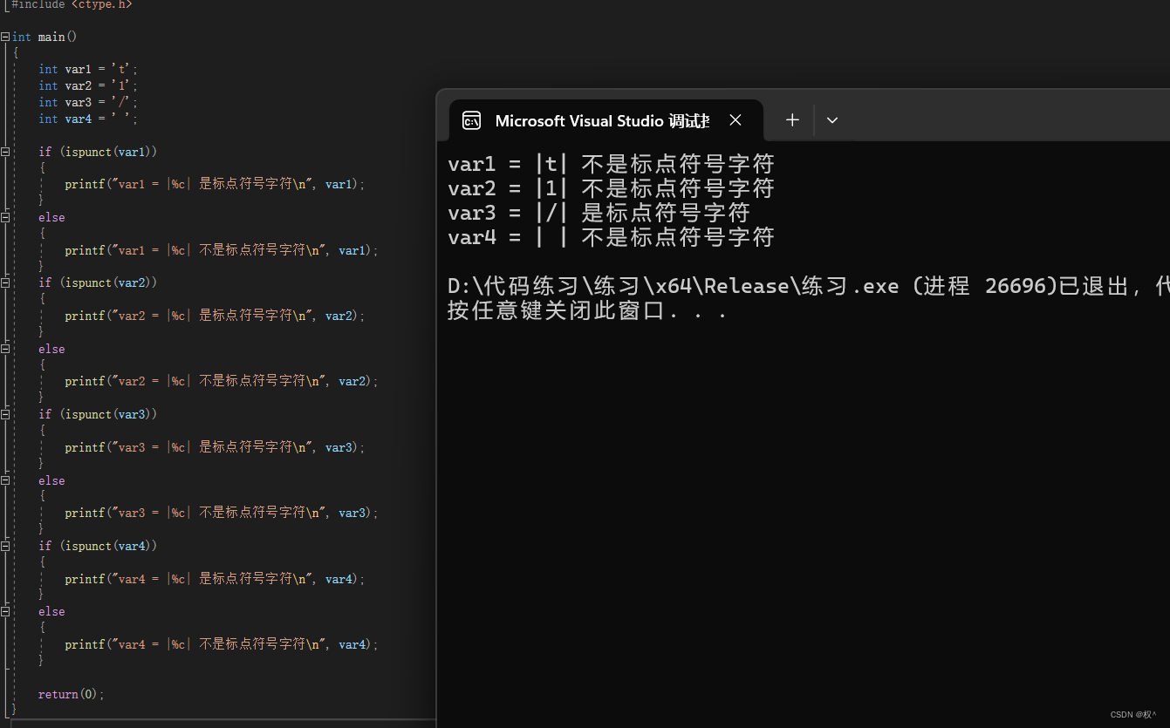The image size is (1170, 728).
Task: Collapse the if (ispunct(var1)) block
Action: click(x=5, y=152)
